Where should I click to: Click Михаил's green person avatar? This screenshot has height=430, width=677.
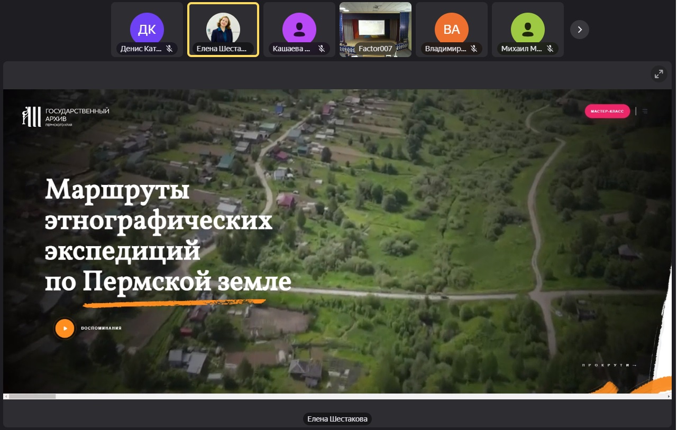(x=527, y=30)
